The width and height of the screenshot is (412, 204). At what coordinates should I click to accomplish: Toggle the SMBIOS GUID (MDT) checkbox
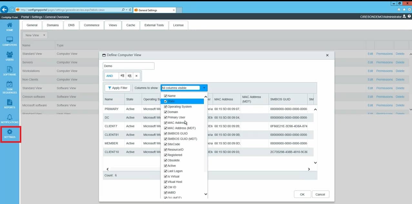(166, 139)
